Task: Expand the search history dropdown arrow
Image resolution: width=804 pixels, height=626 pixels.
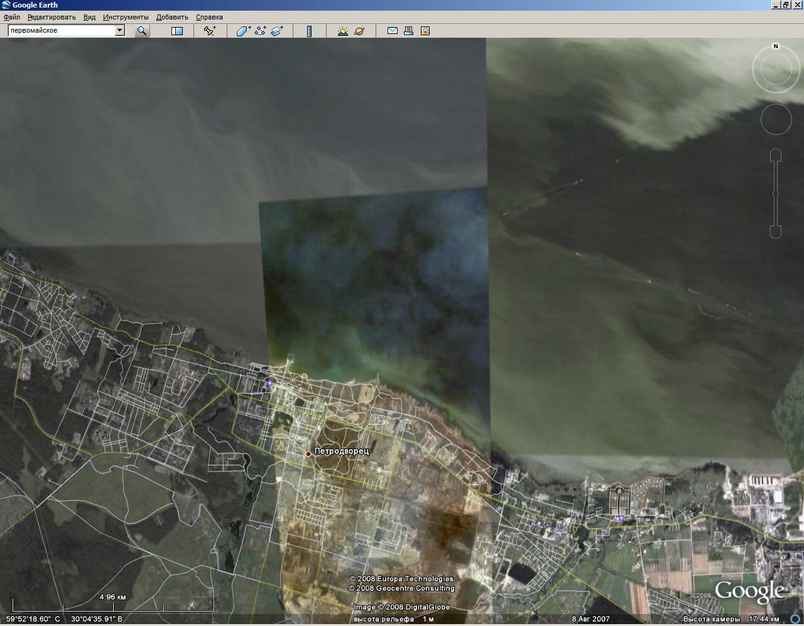Action: pos(119,31)
